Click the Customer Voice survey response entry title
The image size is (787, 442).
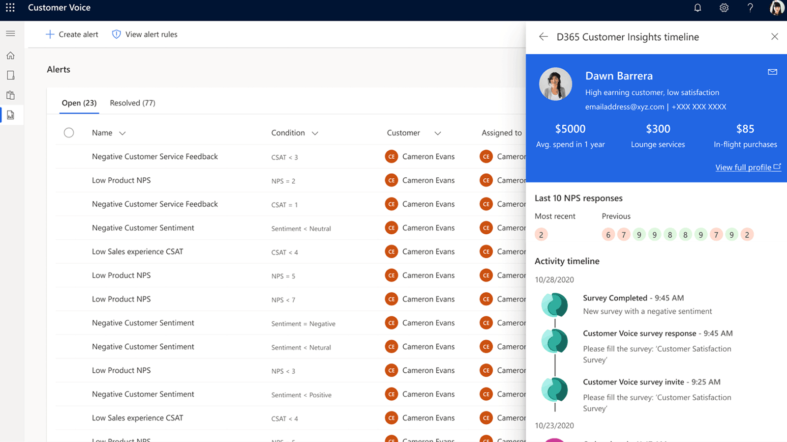[639, 333]
